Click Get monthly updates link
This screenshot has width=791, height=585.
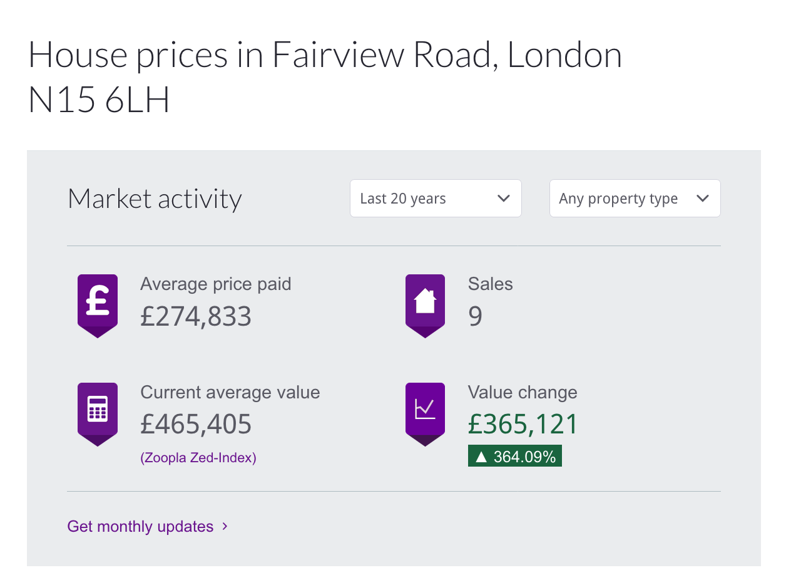click(x=140, y=526)
